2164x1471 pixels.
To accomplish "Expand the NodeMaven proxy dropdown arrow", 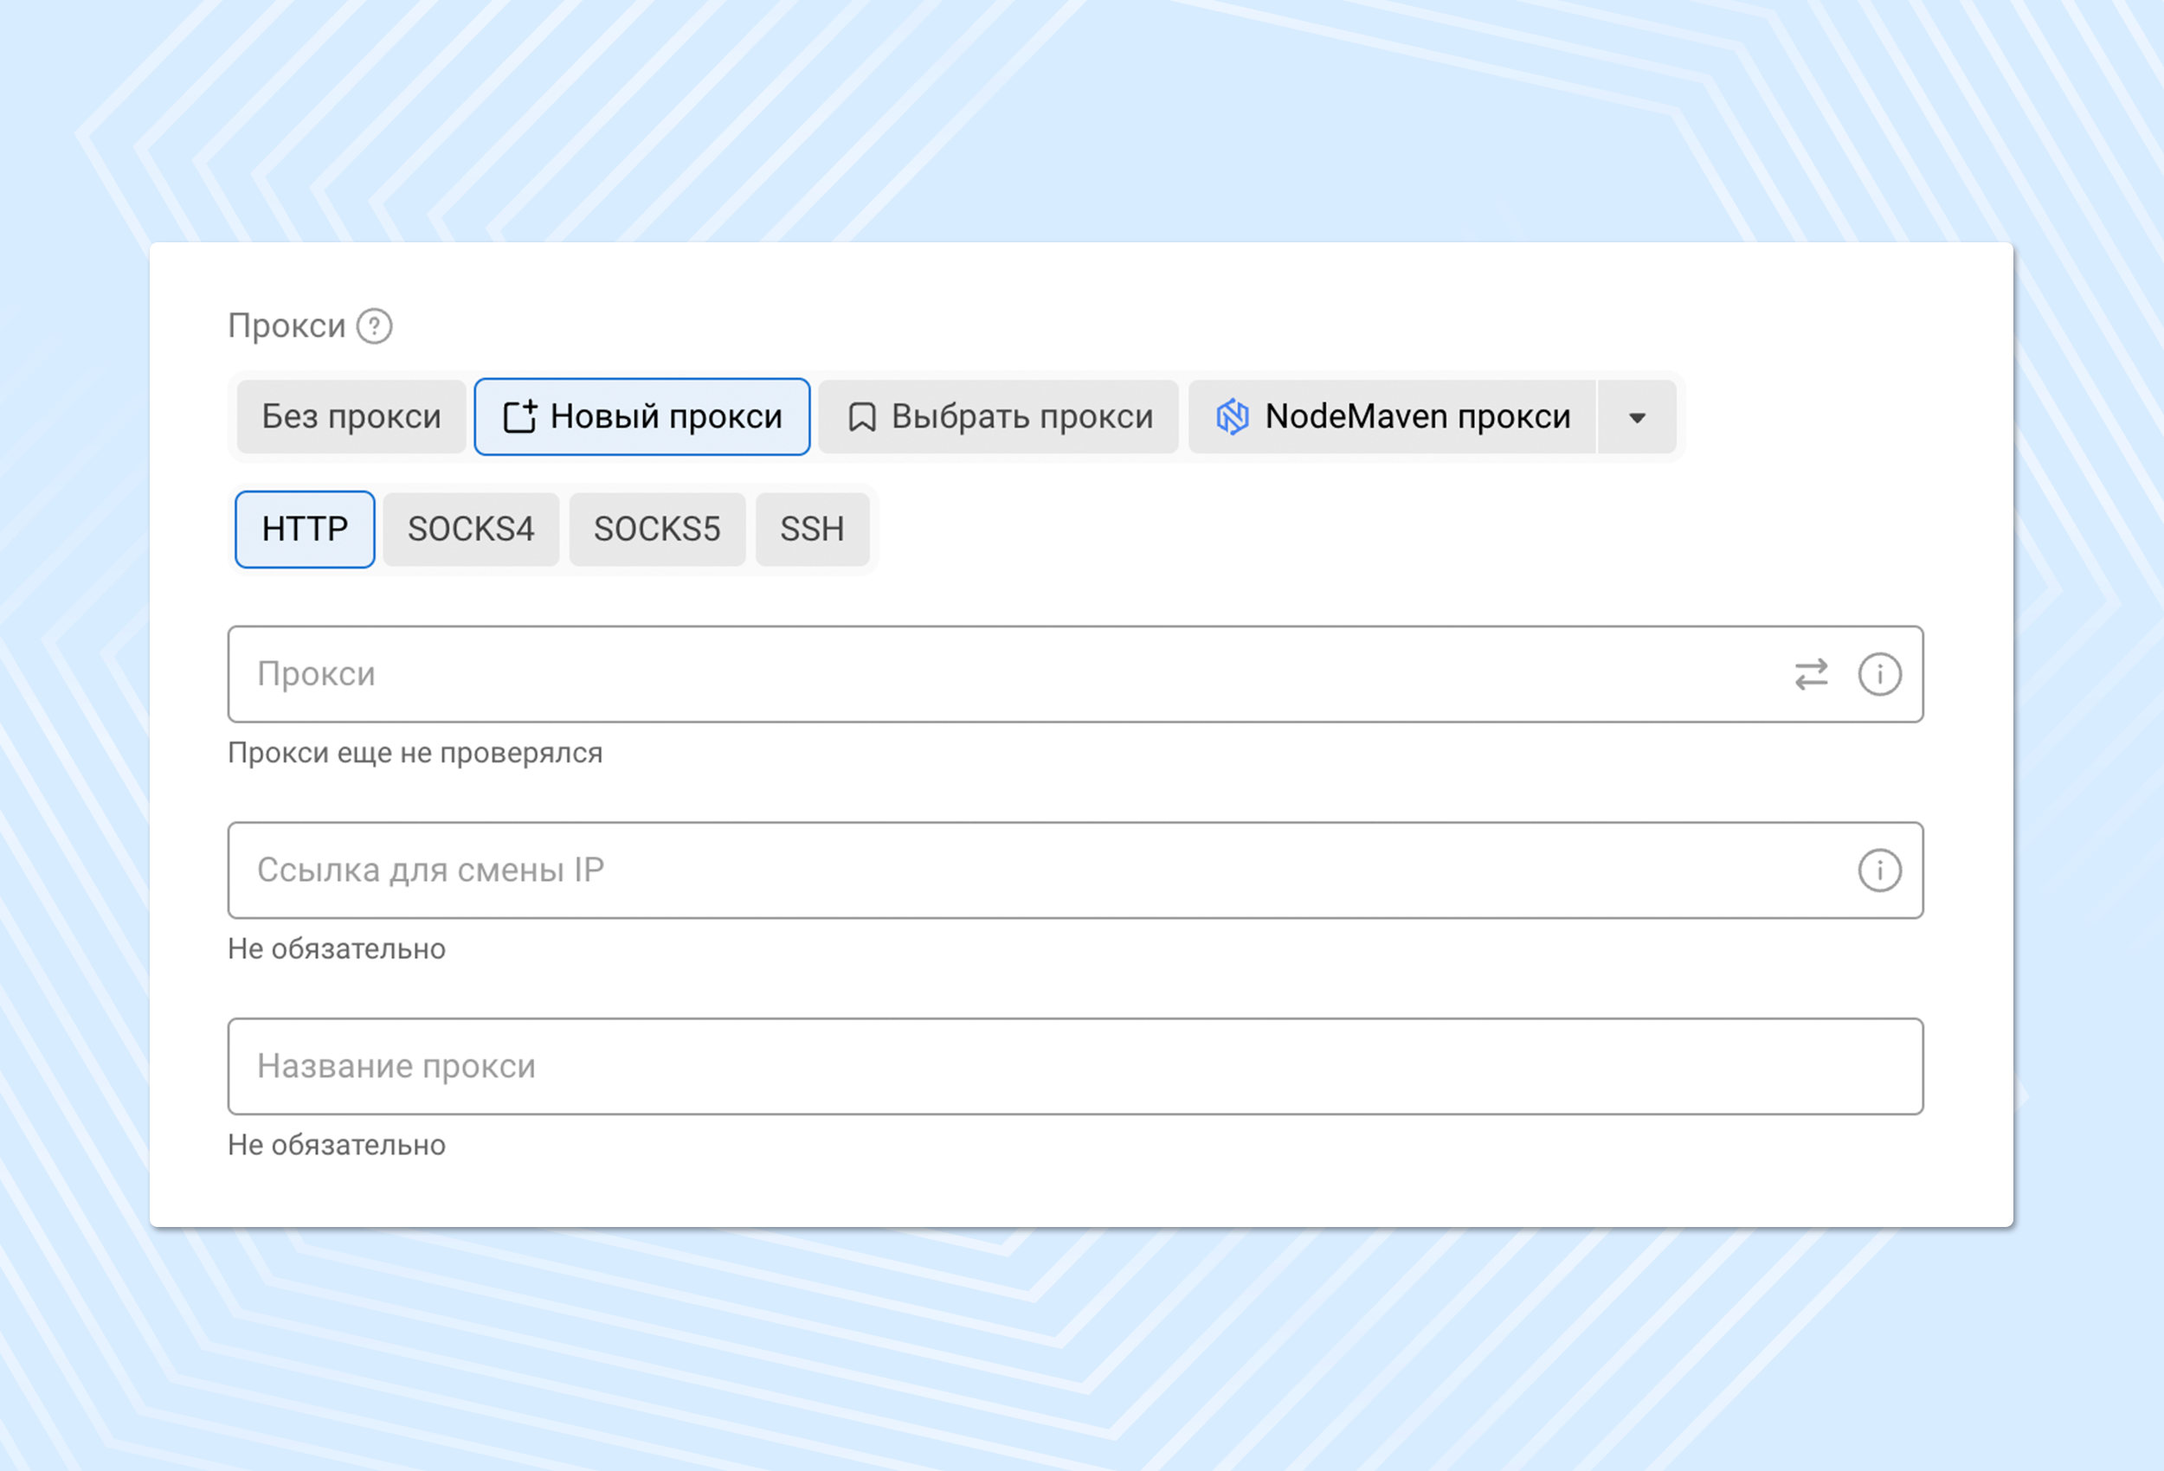I will [x=1636, y=417].
